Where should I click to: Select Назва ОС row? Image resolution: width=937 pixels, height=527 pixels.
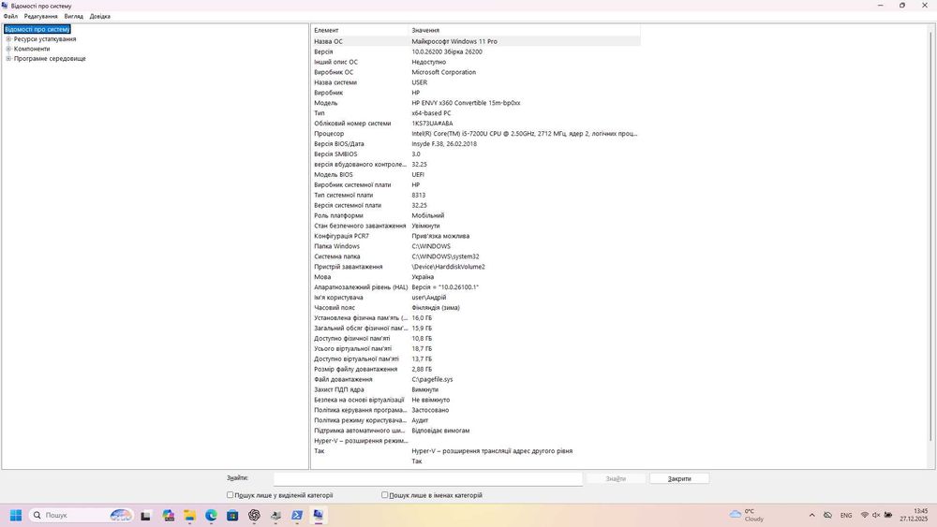(x=476, y=41)
